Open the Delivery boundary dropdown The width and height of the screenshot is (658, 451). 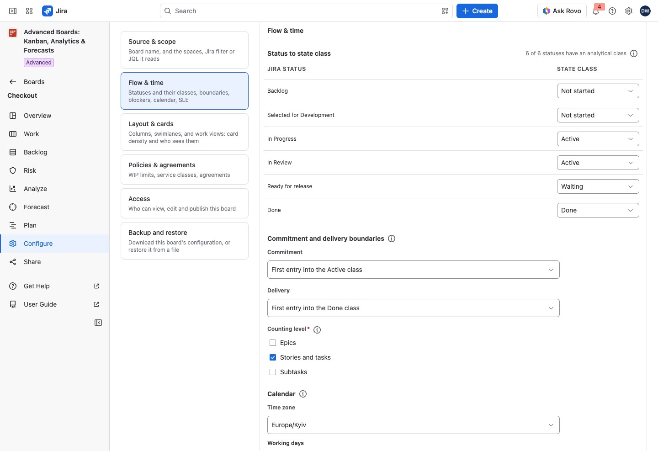(413, 308)
